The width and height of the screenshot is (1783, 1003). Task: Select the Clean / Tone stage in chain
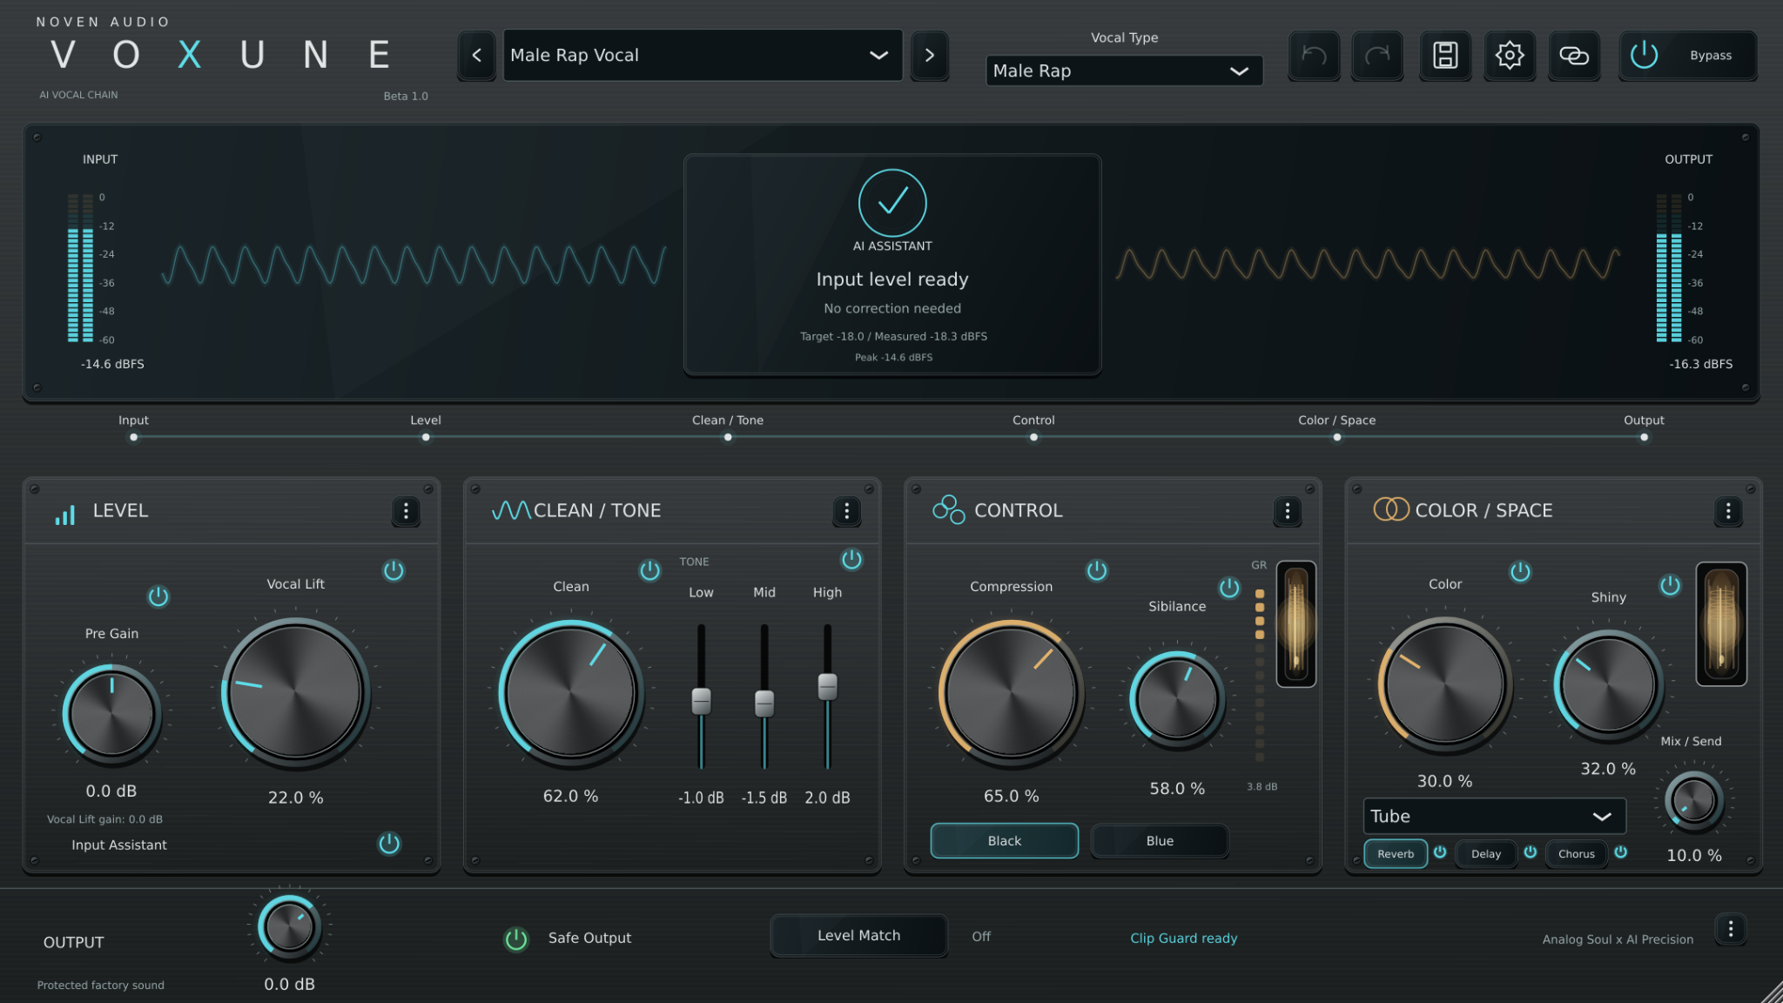[x=728, y=427]
